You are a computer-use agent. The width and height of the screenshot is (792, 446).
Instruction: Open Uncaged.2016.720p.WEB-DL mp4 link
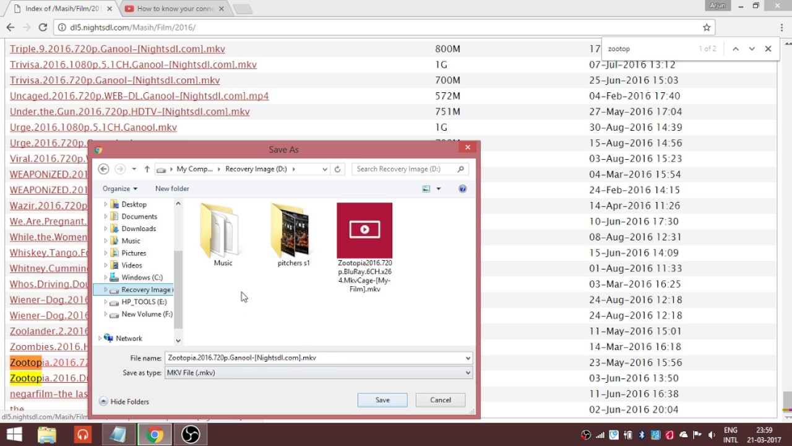[139, 96]
